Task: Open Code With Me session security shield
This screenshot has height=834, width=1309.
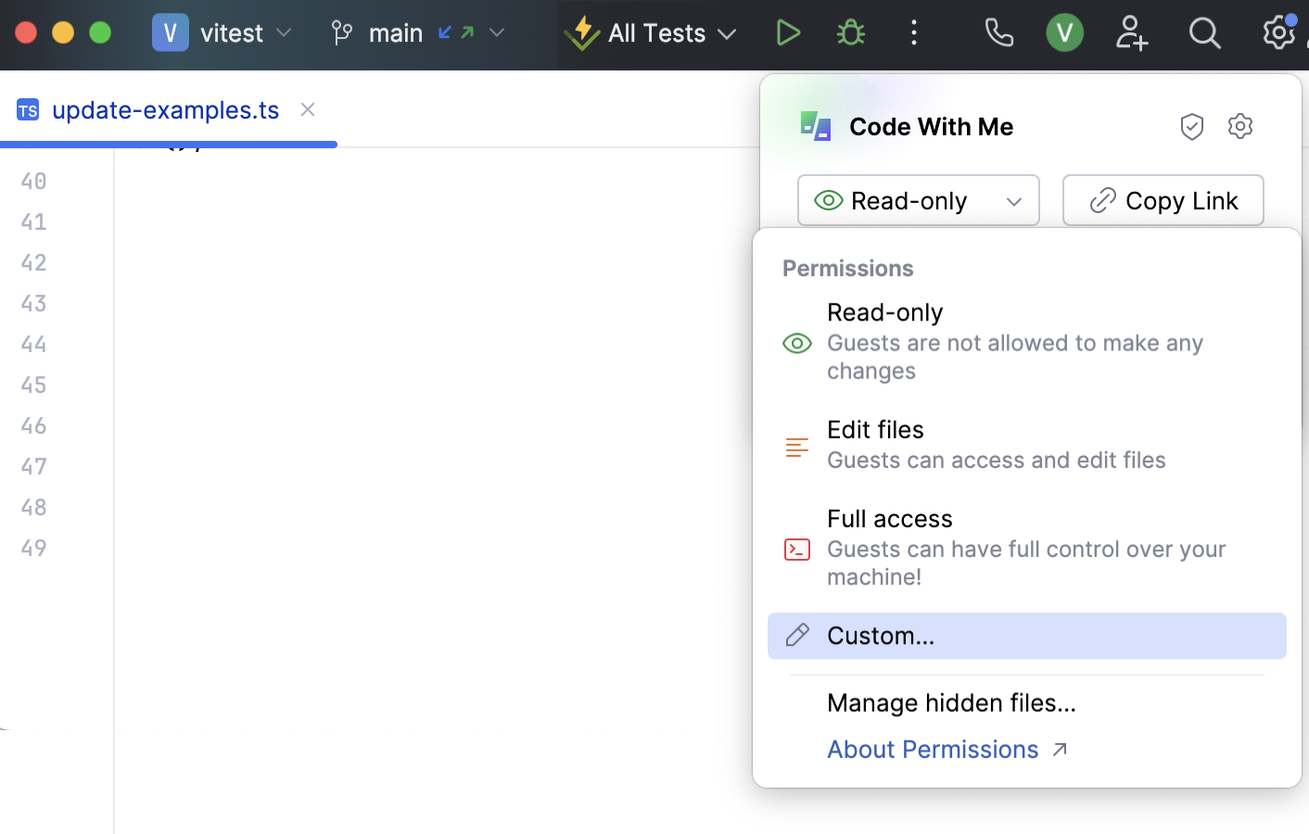Action: pos(1192,126)
